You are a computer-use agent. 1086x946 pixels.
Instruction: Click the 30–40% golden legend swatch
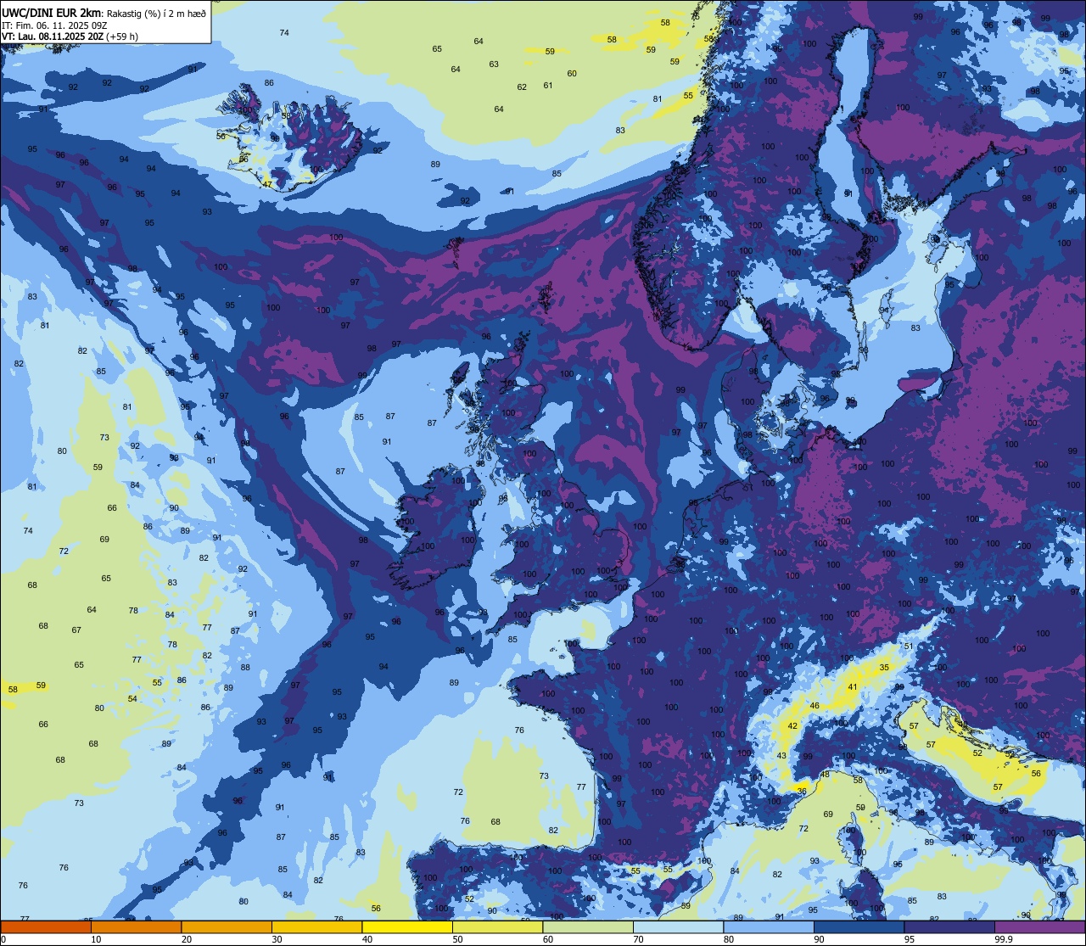(x=316, y=926)
